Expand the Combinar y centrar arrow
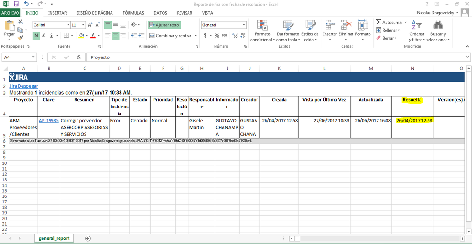 196,35
